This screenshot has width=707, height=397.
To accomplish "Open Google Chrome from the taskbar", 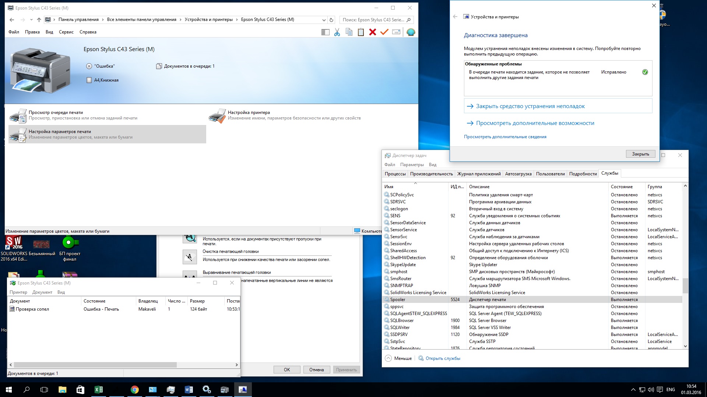I will coord(134,390).
